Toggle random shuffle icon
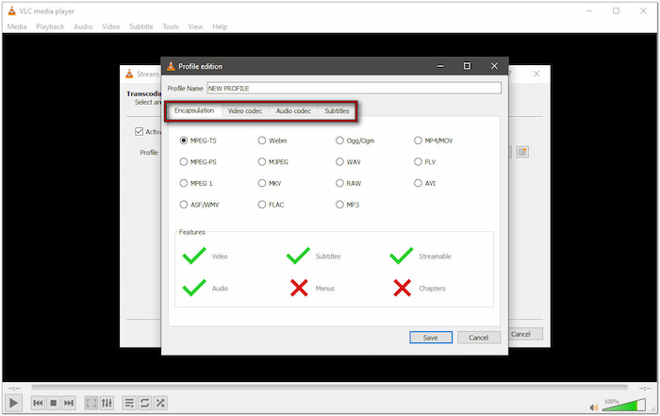The height and width of the screenshot is (416, 660). coord(160,403)
